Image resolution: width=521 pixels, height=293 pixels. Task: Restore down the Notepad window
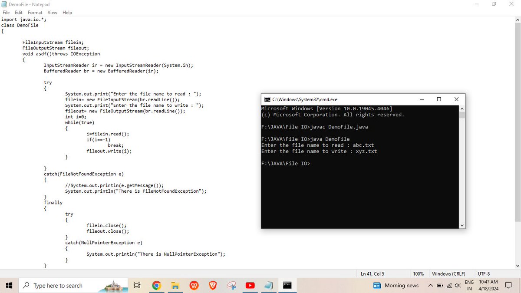point(494,4)
